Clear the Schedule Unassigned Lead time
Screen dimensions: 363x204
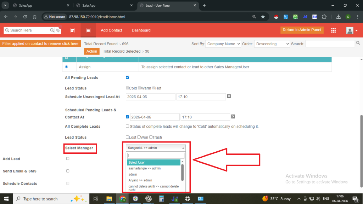pyautogui.click(x=229, y=96)
